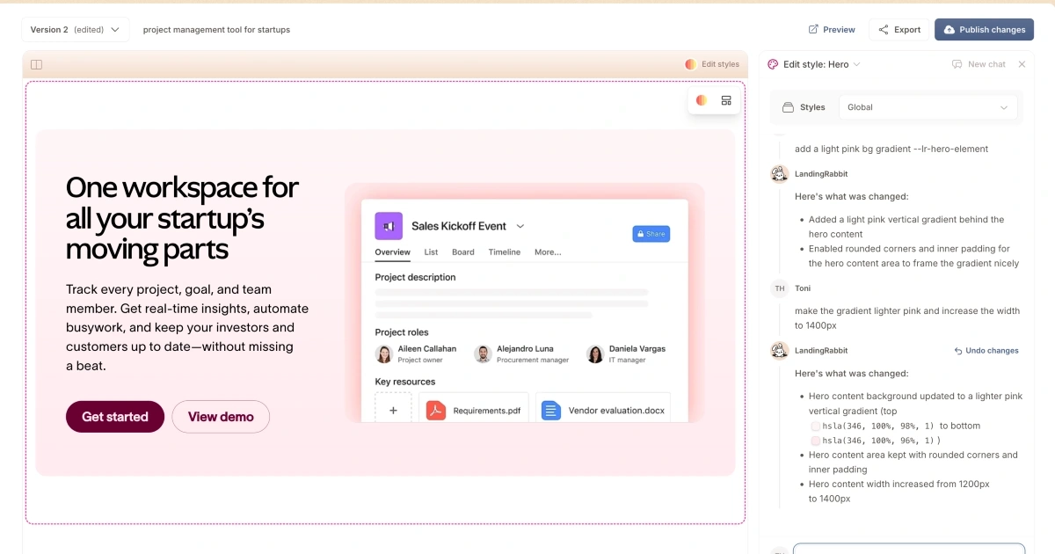Expand the Global styles dropdown
The height and width of the screenshot is (554, 1055).
(928, 107)
